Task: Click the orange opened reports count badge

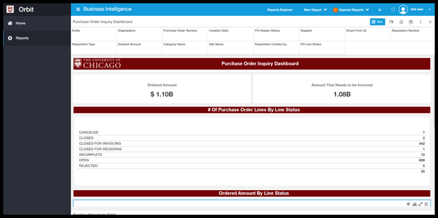Action: 335,10
